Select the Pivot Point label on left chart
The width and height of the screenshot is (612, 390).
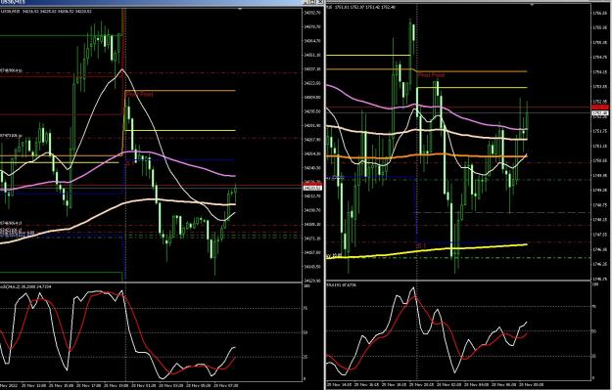tap(140, 94)
